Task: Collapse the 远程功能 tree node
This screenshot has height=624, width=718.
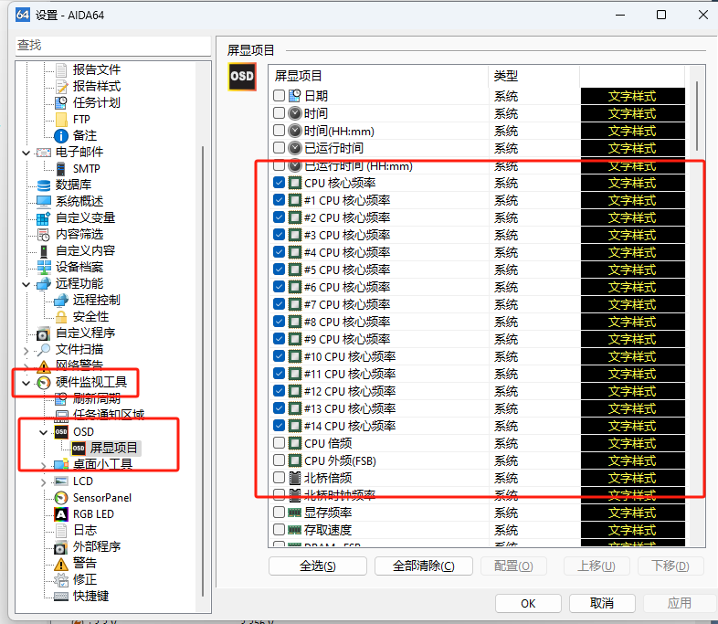Action: coord(26,284)
